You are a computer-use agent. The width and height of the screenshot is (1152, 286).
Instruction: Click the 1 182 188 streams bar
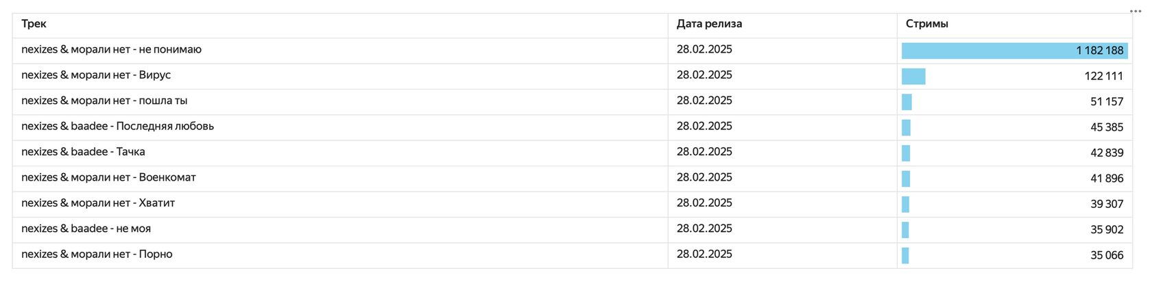1014,51
